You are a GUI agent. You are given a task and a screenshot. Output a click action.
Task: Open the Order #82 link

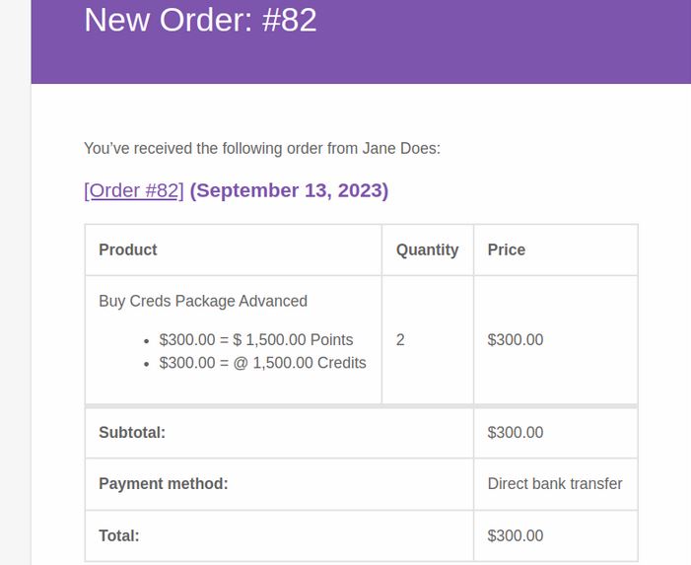(133, 191)
